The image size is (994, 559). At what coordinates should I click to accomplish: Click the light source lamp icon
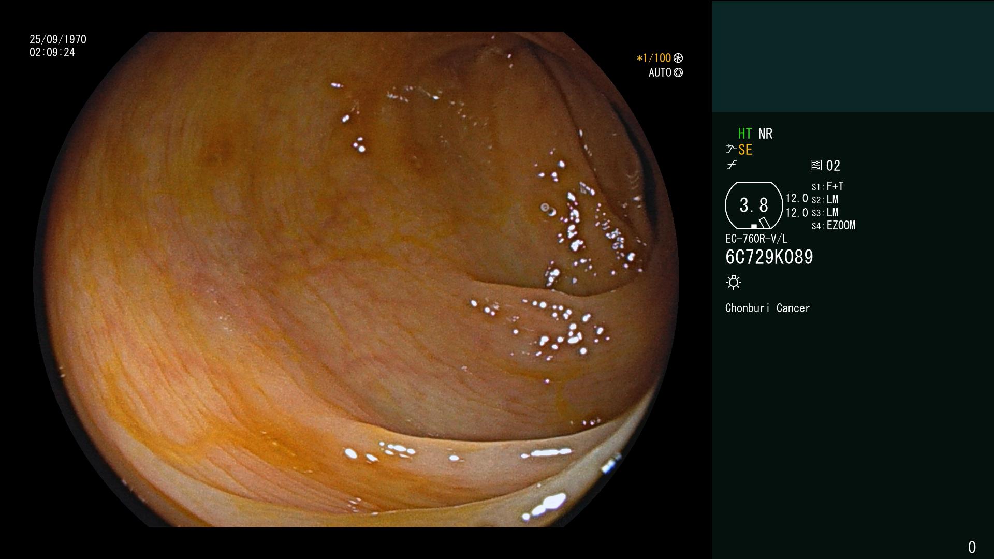pos(734,282)
